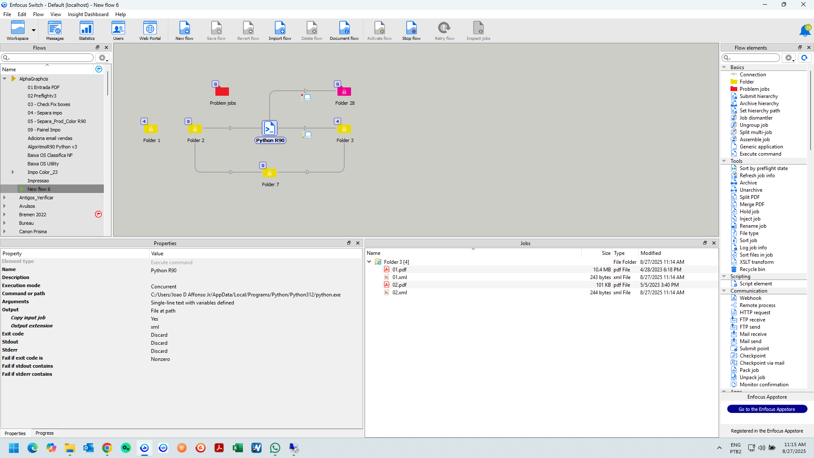Open the Help menu
This screenshot has width=814, height=458.
pyautogui.click(x=120, y=14)
